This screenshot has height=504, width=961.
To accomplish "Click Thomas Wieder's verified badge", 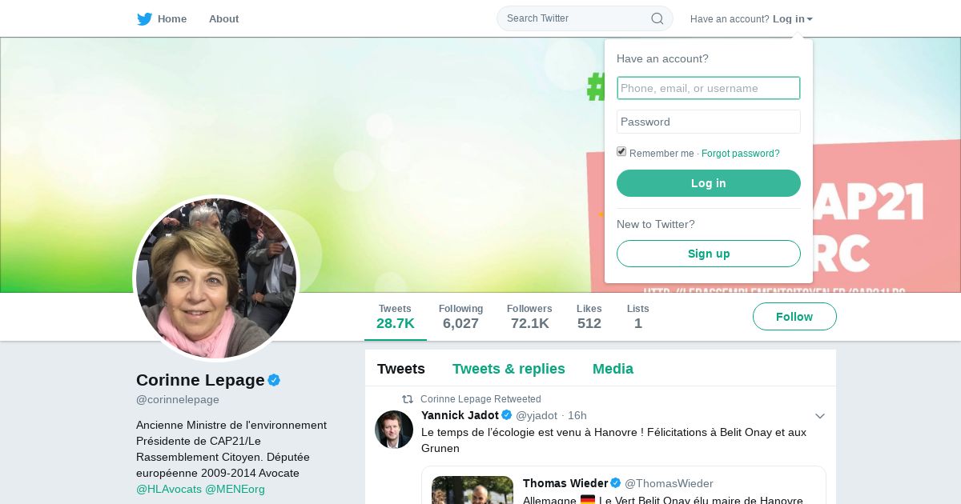I will [616, 483].
